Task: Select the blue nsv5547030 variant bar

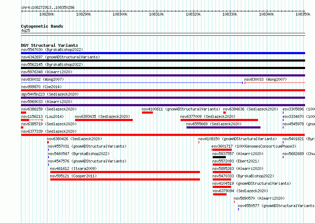Action: coord(163,53)
